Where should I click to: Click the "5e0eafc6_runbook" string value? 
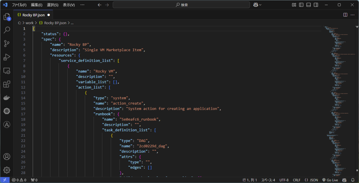click(139, 119)
